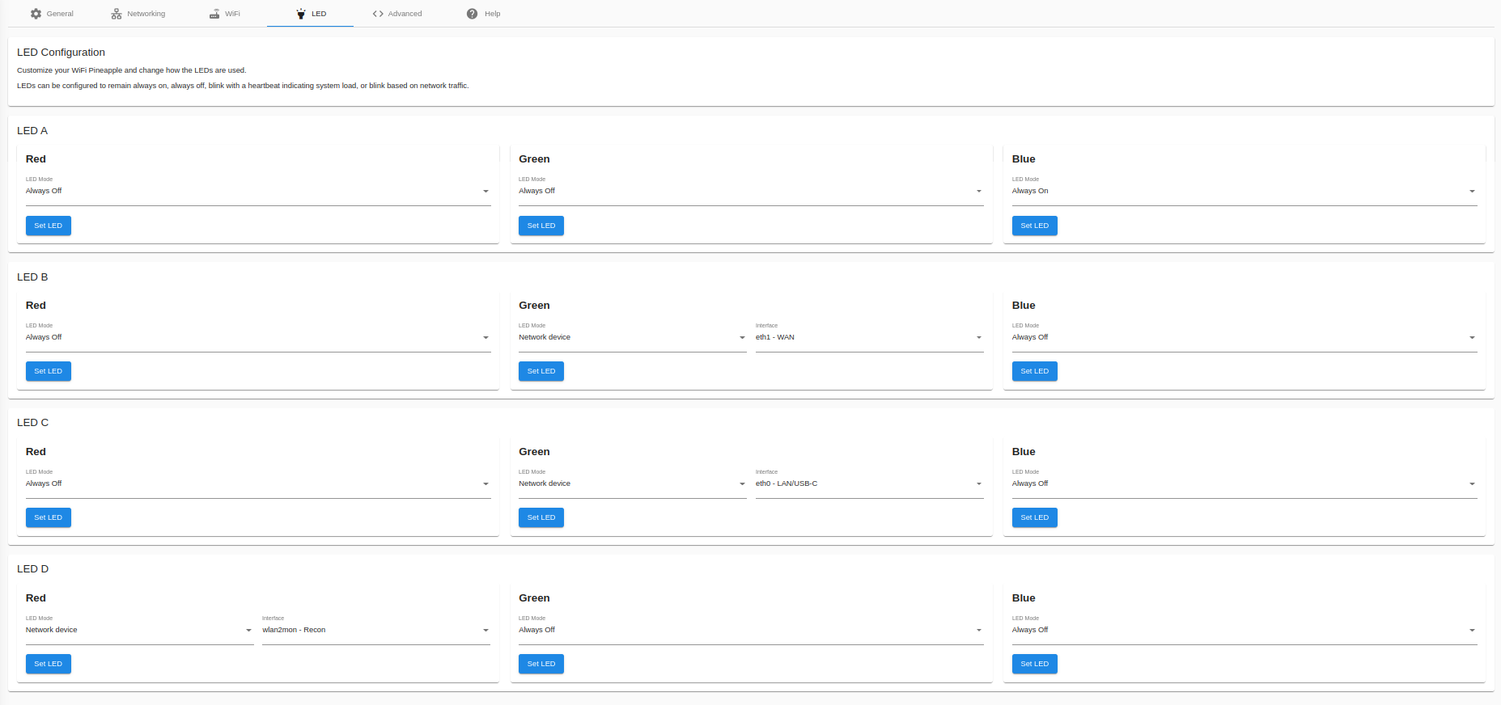Apply Set LED for LED D Blue
This screenshot has height=705, width=1501.
point(1034,664)
